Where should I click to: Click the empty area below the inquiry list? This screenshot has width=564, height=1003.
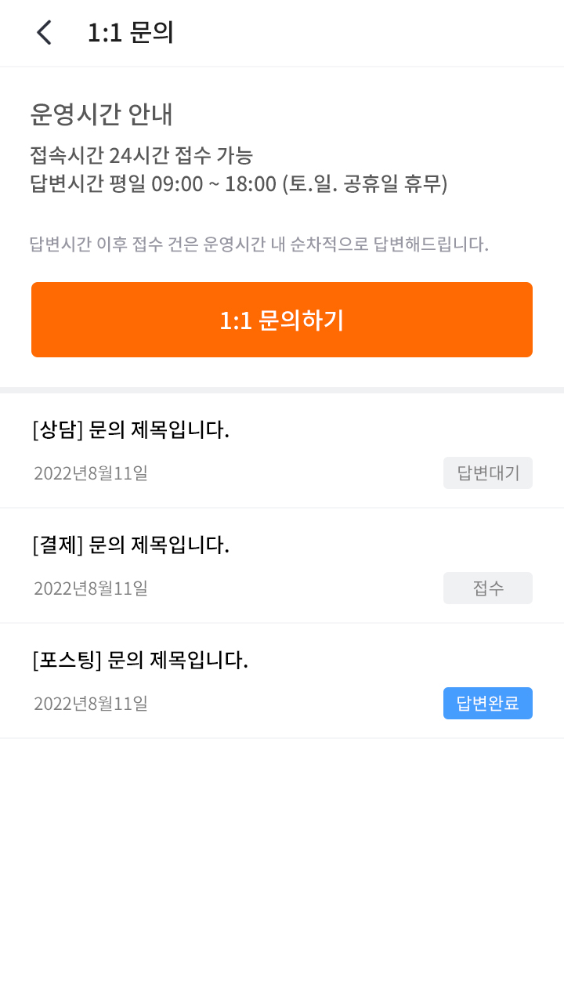(x=282, y=862)
